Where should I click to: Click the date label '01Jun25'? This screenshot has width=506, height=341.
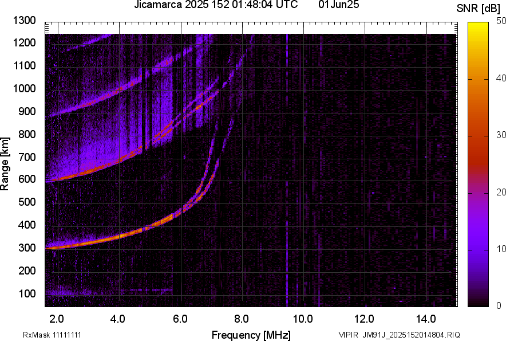pyautogui.click(x=338, y=5)
